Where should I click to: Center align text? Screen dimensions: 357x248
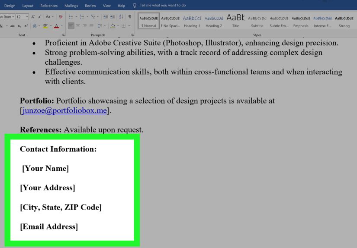click(78, 26)
